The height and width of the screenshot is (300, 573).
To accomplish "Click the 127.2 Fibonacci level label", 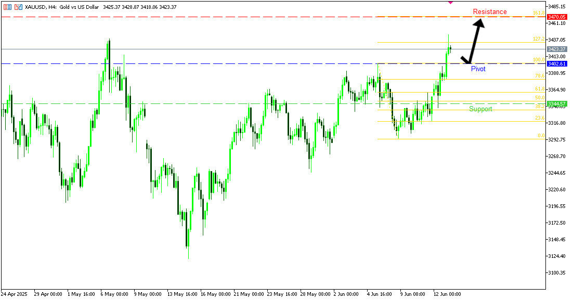I will coord(538,39).
